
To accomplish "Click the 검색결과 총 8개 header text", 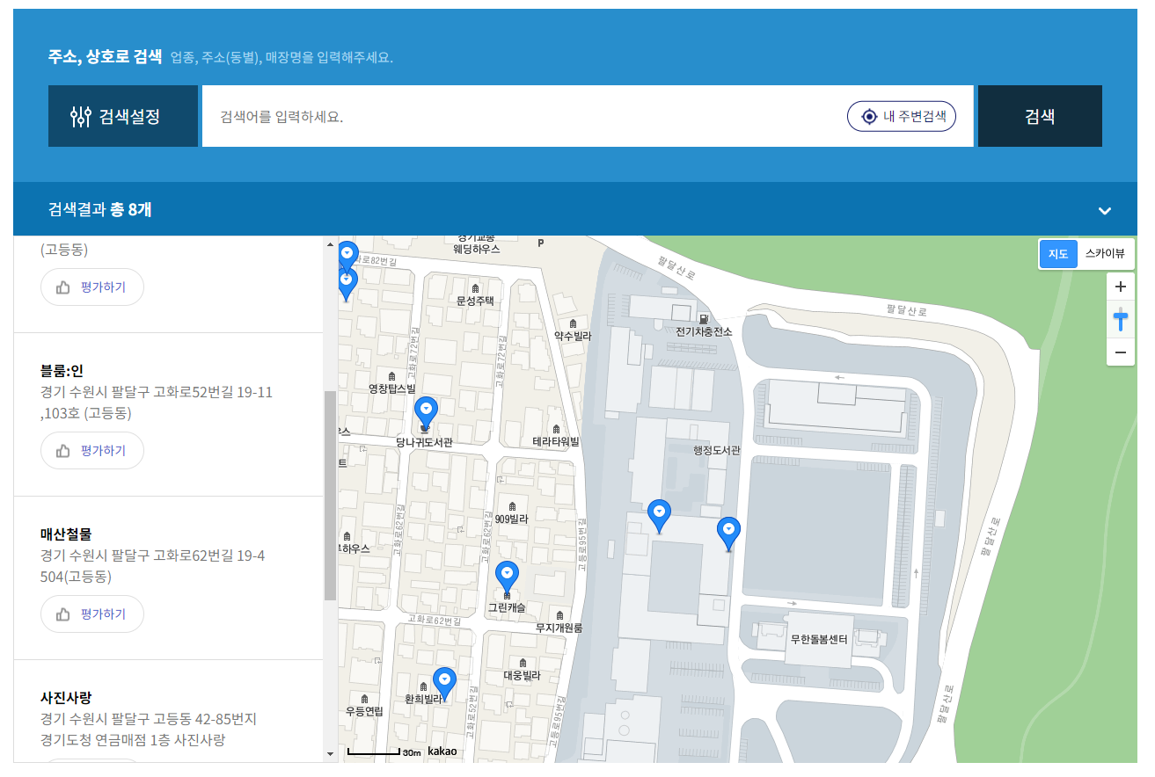I will pyautogui.click(x=99, y=209).
